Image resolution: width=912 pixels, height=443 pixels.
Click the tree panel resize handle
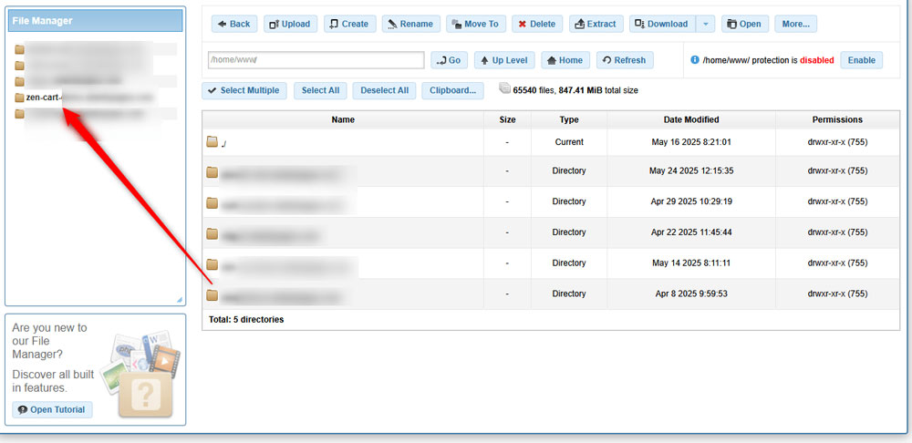coord(179,300)
